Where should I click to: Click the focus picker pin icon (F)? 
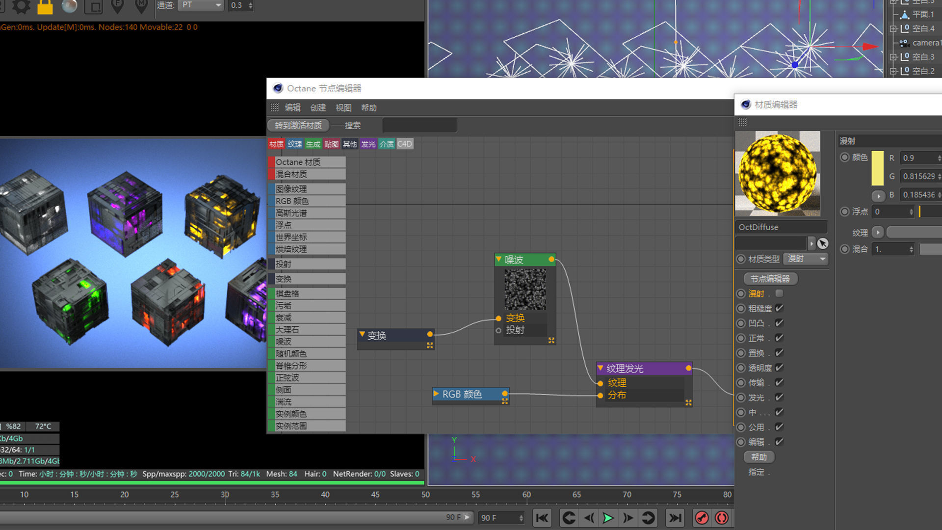[x=117, y=6]
